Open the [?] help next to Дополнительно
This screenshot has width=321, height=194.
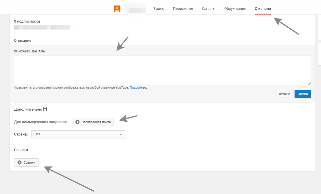45,109
